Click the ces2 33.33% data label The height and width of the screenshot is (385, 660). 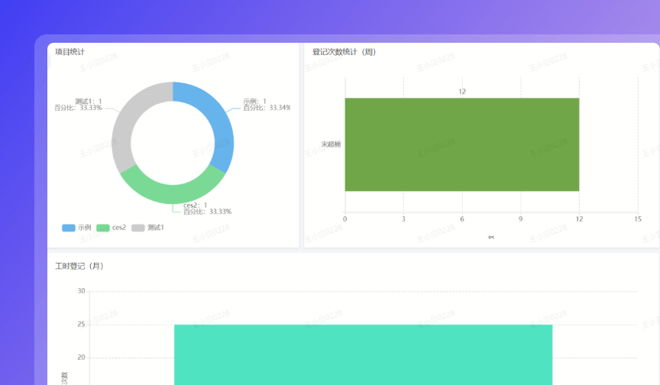pyautogui.click(x=207, y=209)
